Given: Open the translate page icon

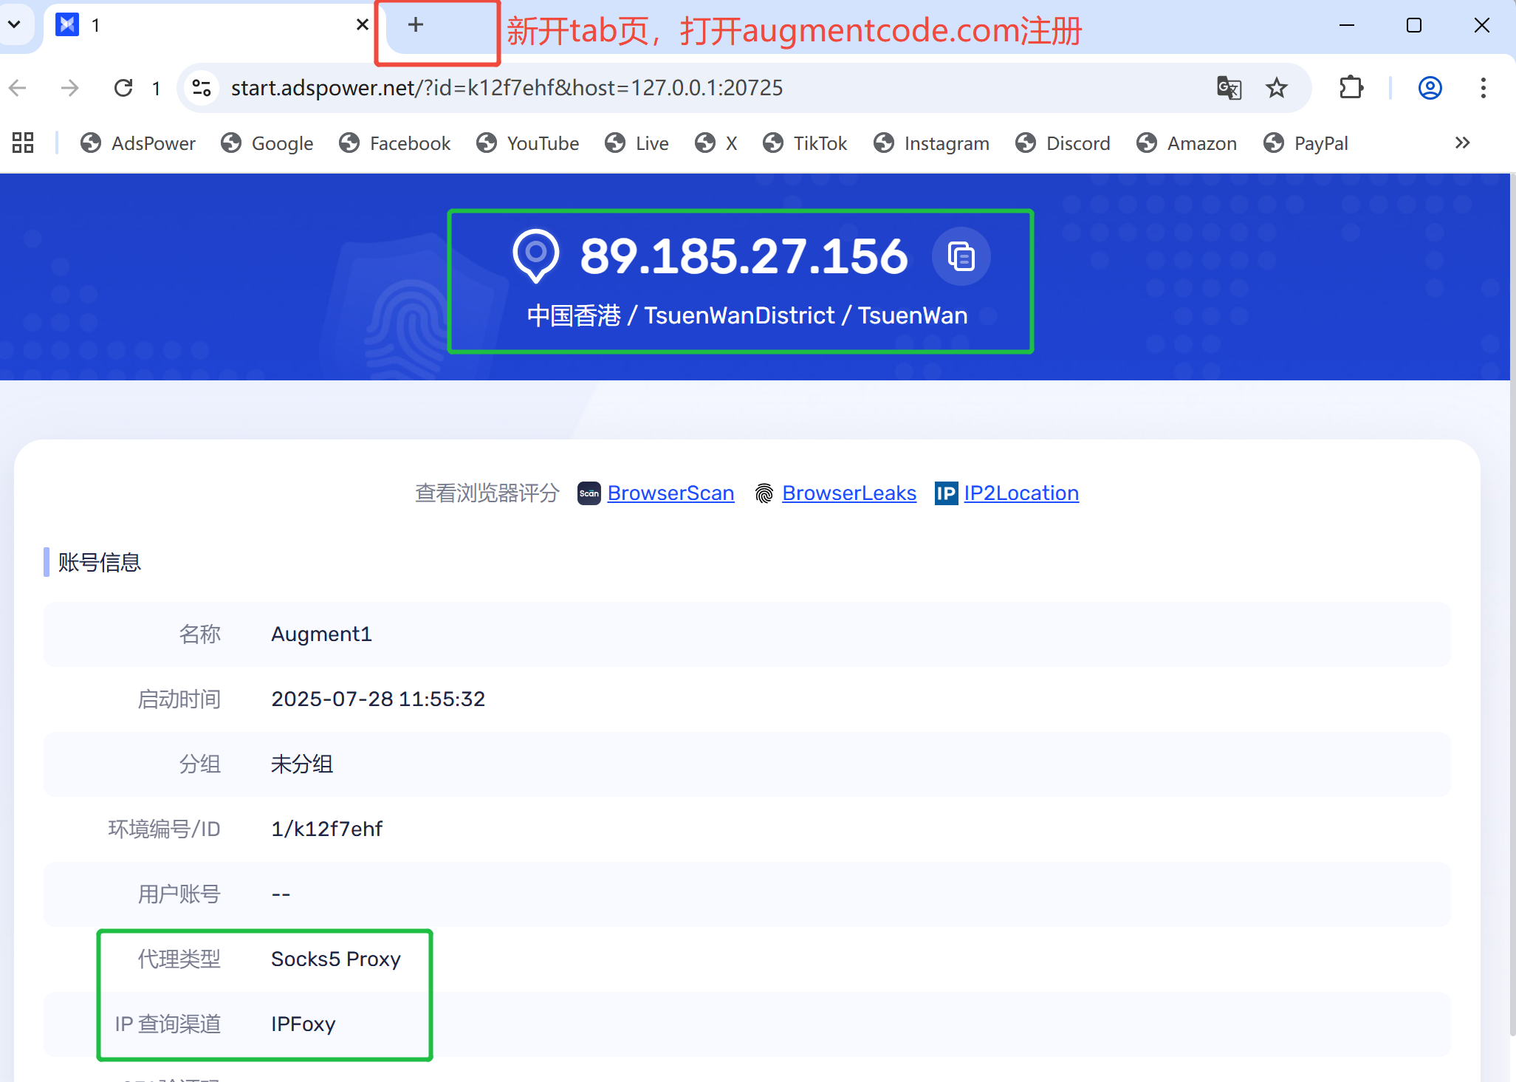Looking at the screenshot, I should point(1229,88).
